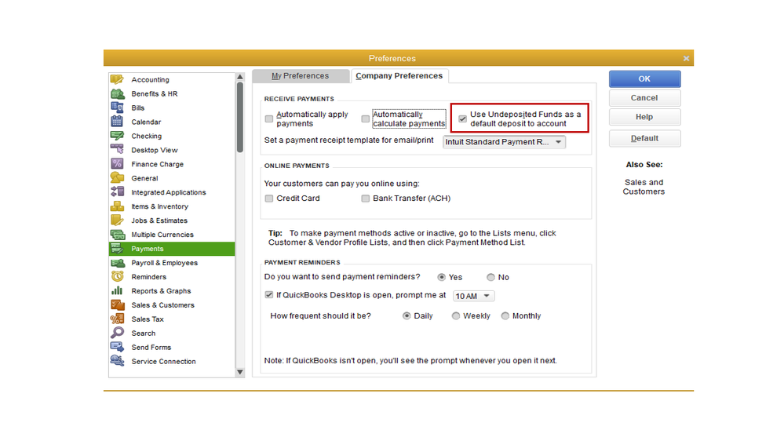
Task: Click the General preferences icon
Action: point(117,178)
